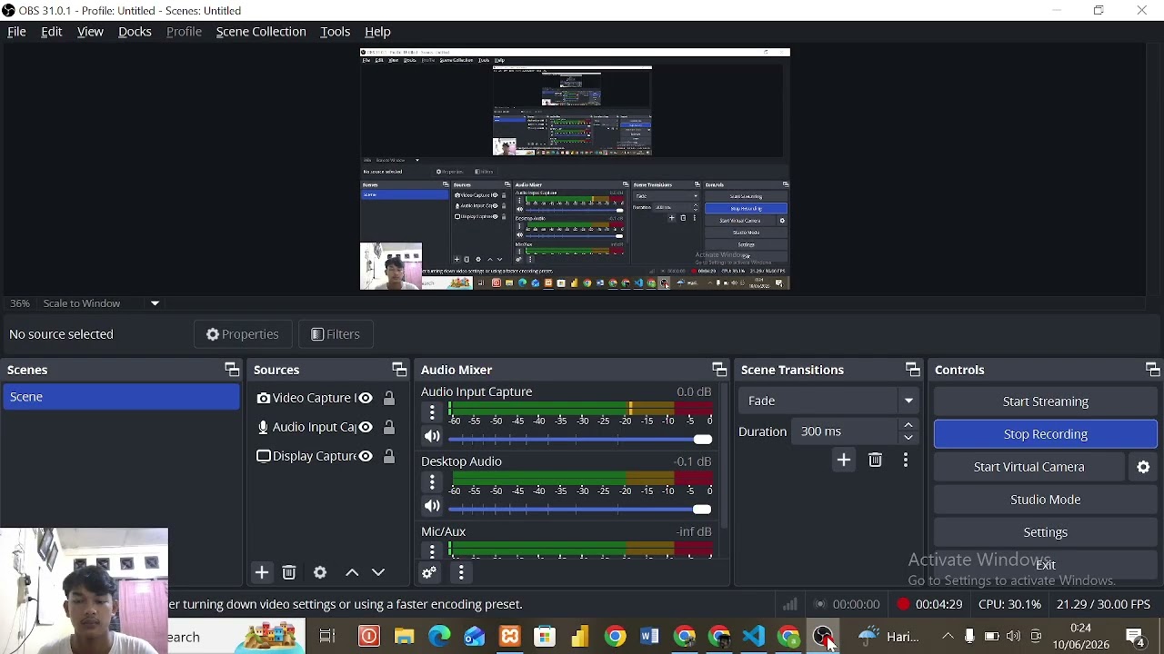The height and width of the screenshot is (654, 1164).
Task: Increase transition duration stepper up
Action: point(909,425)
